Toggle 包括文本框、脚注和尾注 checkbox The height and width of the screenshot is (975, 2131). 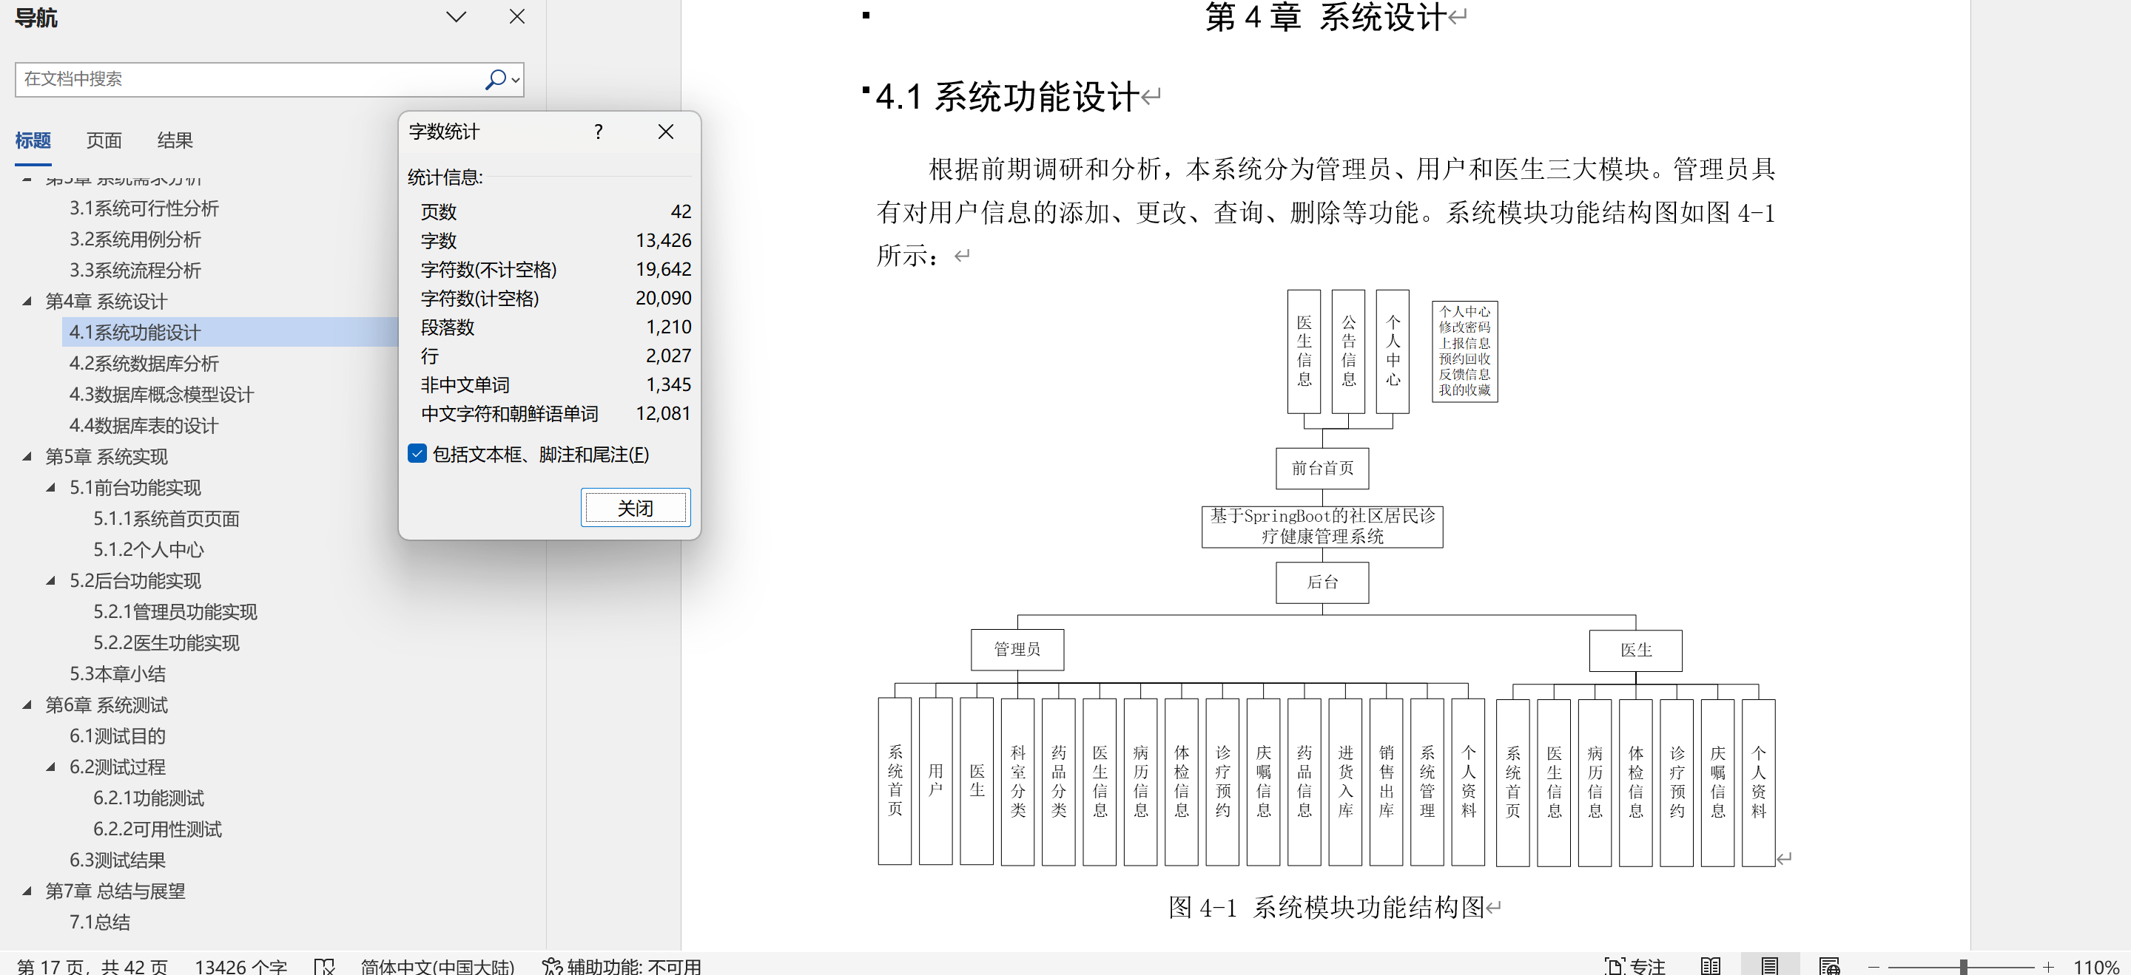(x=418, y=454)
